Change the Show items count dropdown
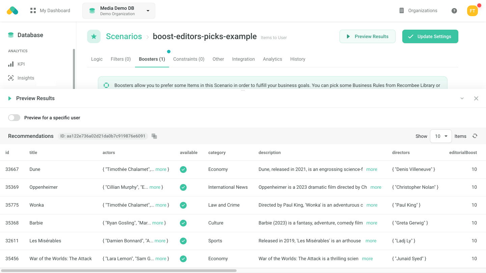The width and height of the screenshot is (486, 273). (441, 136)
